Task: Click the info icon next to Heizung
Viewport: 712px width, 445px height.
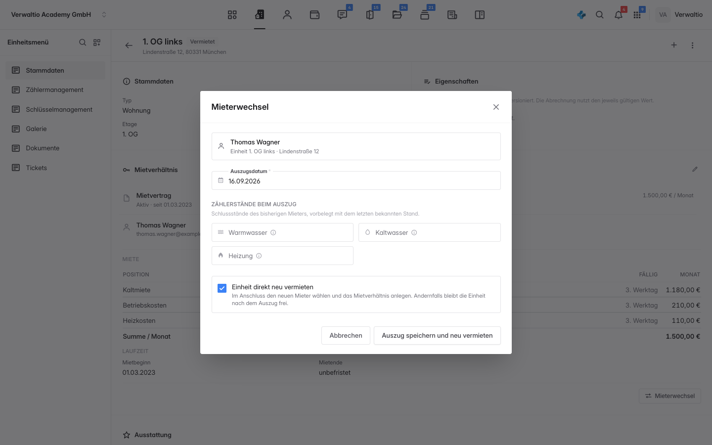Action: pyautogui.click(x=259, y=256)
